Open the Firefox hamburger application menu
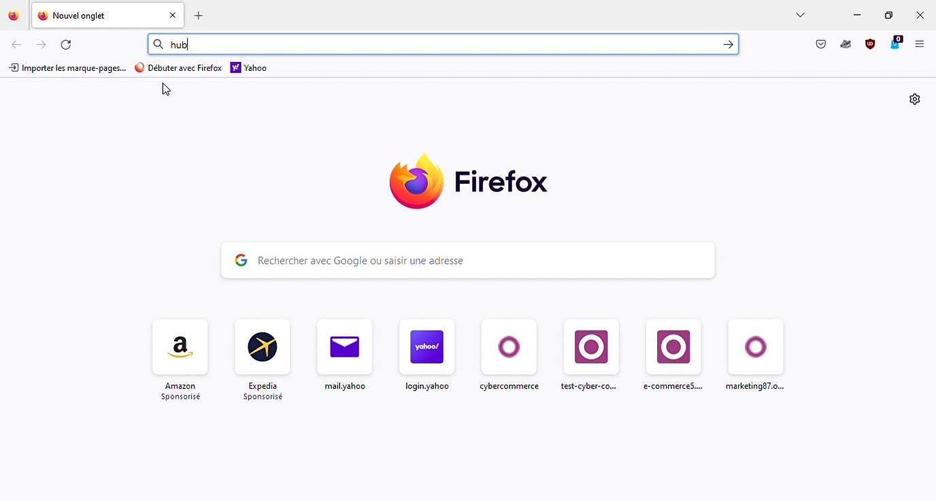 (920, 45)
